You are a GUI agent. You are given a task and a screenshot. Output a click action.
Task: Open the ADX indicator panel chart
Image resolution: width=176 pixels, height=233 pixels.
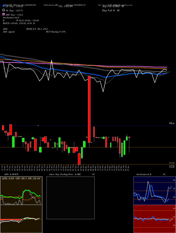tap(21, 191)
